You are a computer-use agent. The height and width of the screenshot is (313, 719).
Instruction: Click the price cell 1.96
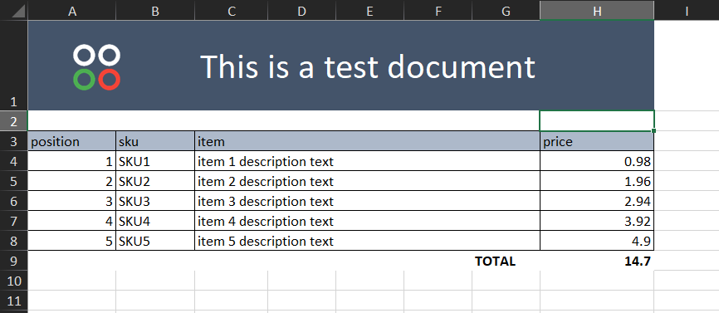(x=597, y=181)
